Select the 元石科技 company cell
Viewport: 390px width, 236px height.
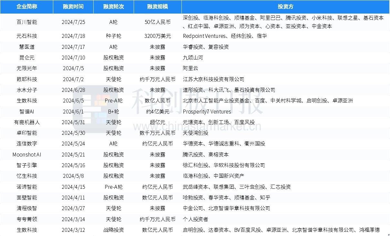tap(27, 36)
